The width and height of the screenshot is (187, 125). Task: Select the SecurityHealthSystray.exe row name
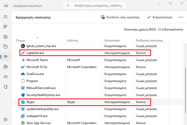point(43,95)
